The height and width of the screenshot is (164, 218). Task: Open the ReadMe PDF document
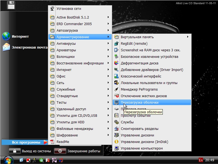(x=80, y=142)
